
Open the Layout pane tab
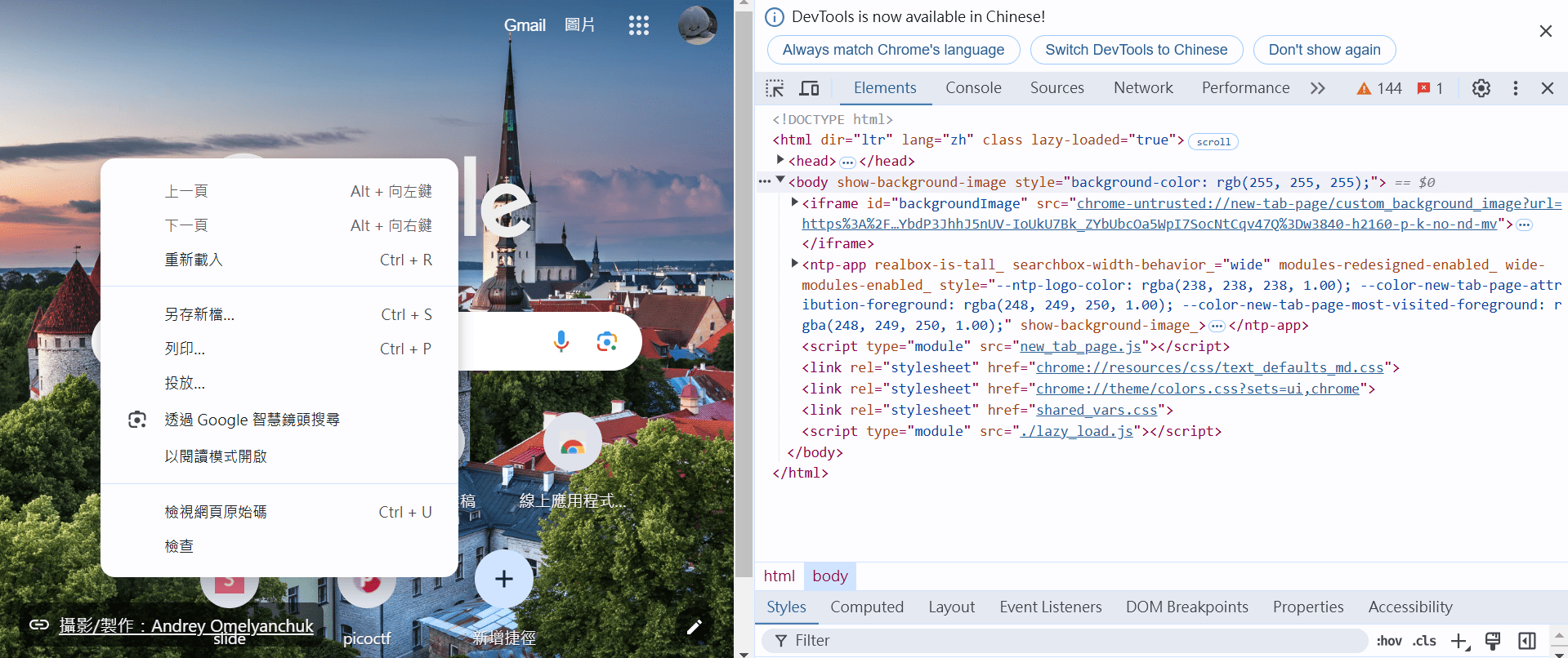951,607
